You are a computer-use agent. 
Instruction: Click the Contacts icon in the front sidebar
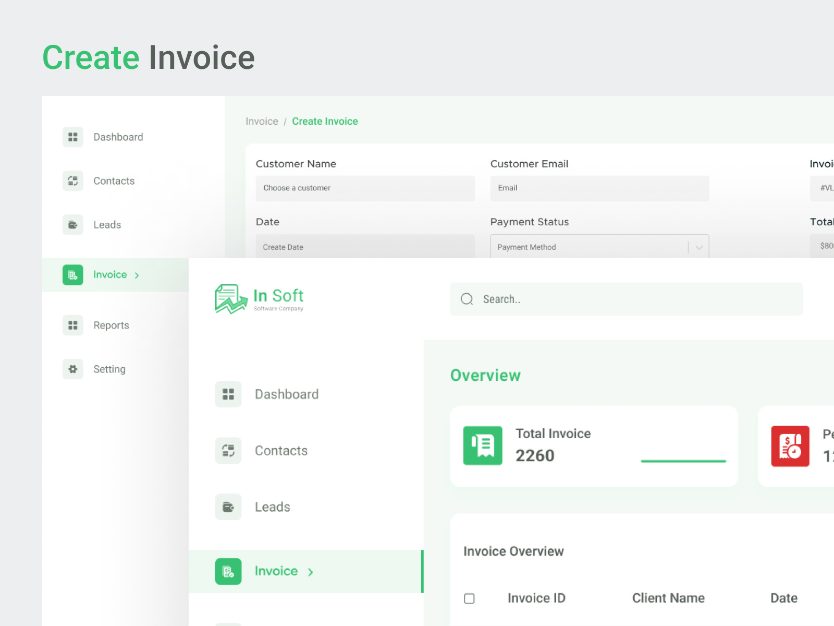tap(228, 451)
